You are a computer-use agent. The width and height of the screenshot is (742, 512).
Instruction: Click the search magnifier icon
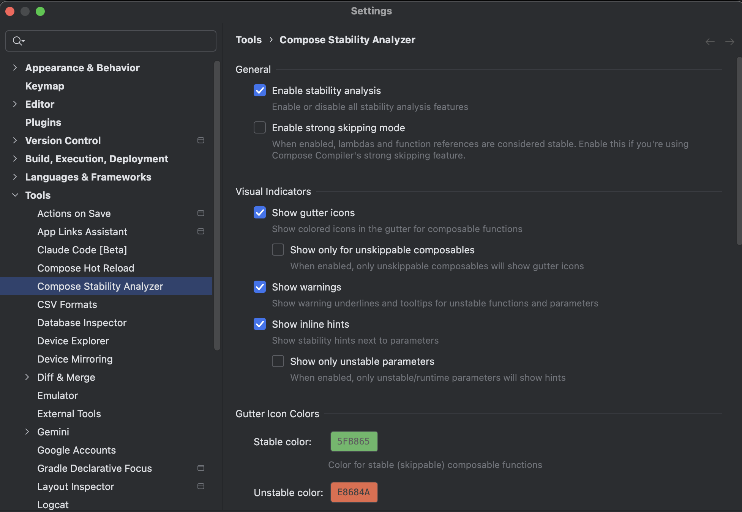(18, 41)
